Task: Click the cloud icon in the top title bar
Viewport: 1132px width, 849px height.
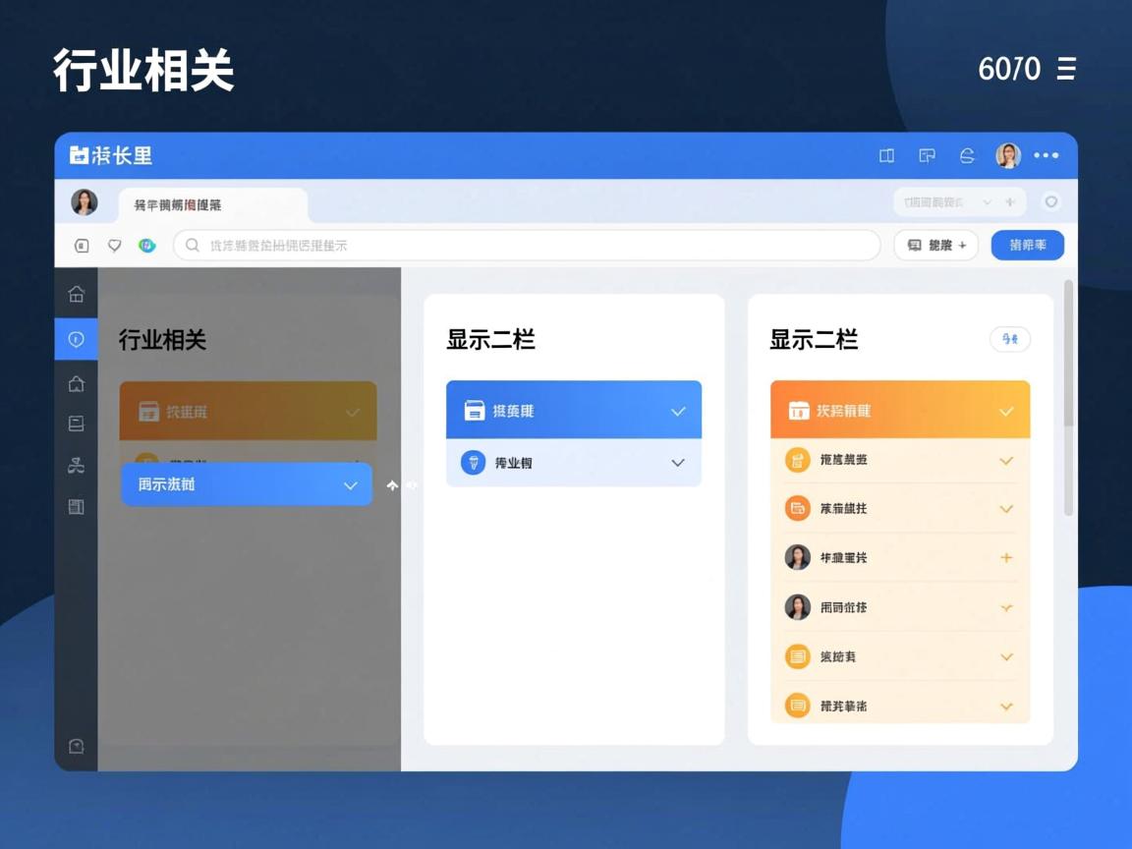Action: [967, 155]
